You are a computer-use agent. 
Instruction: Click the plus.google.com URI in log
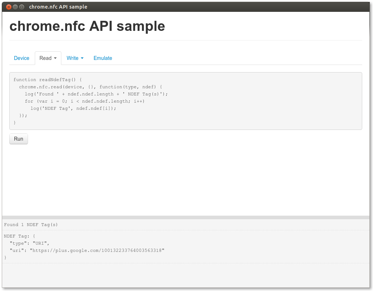97,250
